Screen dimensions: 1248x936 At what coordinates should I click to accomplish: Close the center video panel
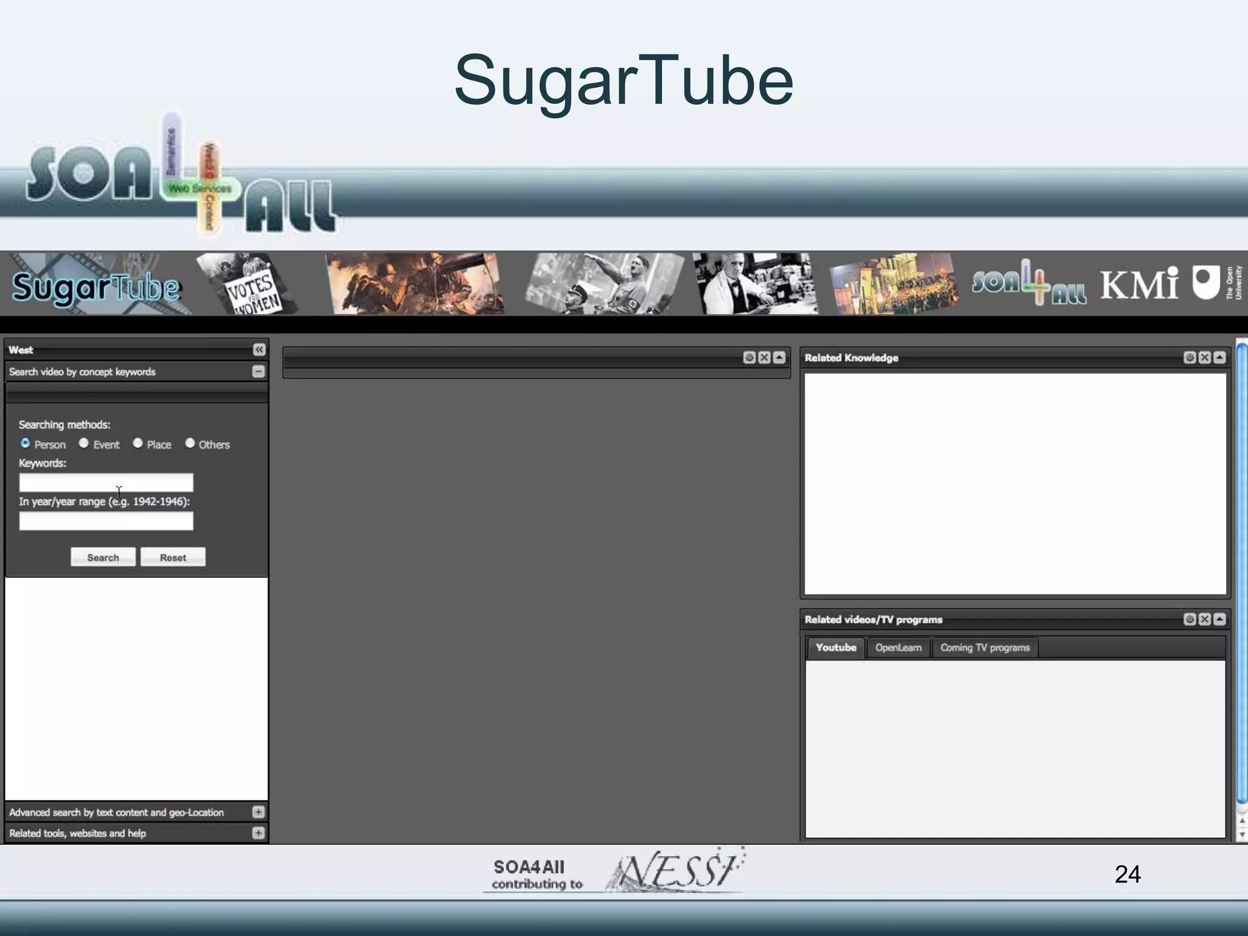pos(764,357)
